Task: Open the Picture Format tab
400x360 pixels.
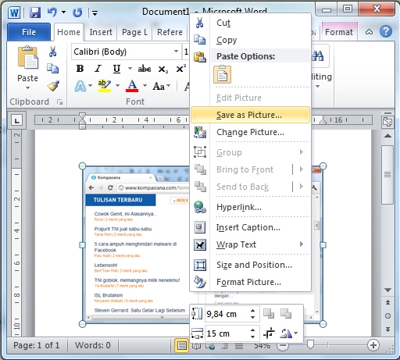Action: [x=339, y=32]
